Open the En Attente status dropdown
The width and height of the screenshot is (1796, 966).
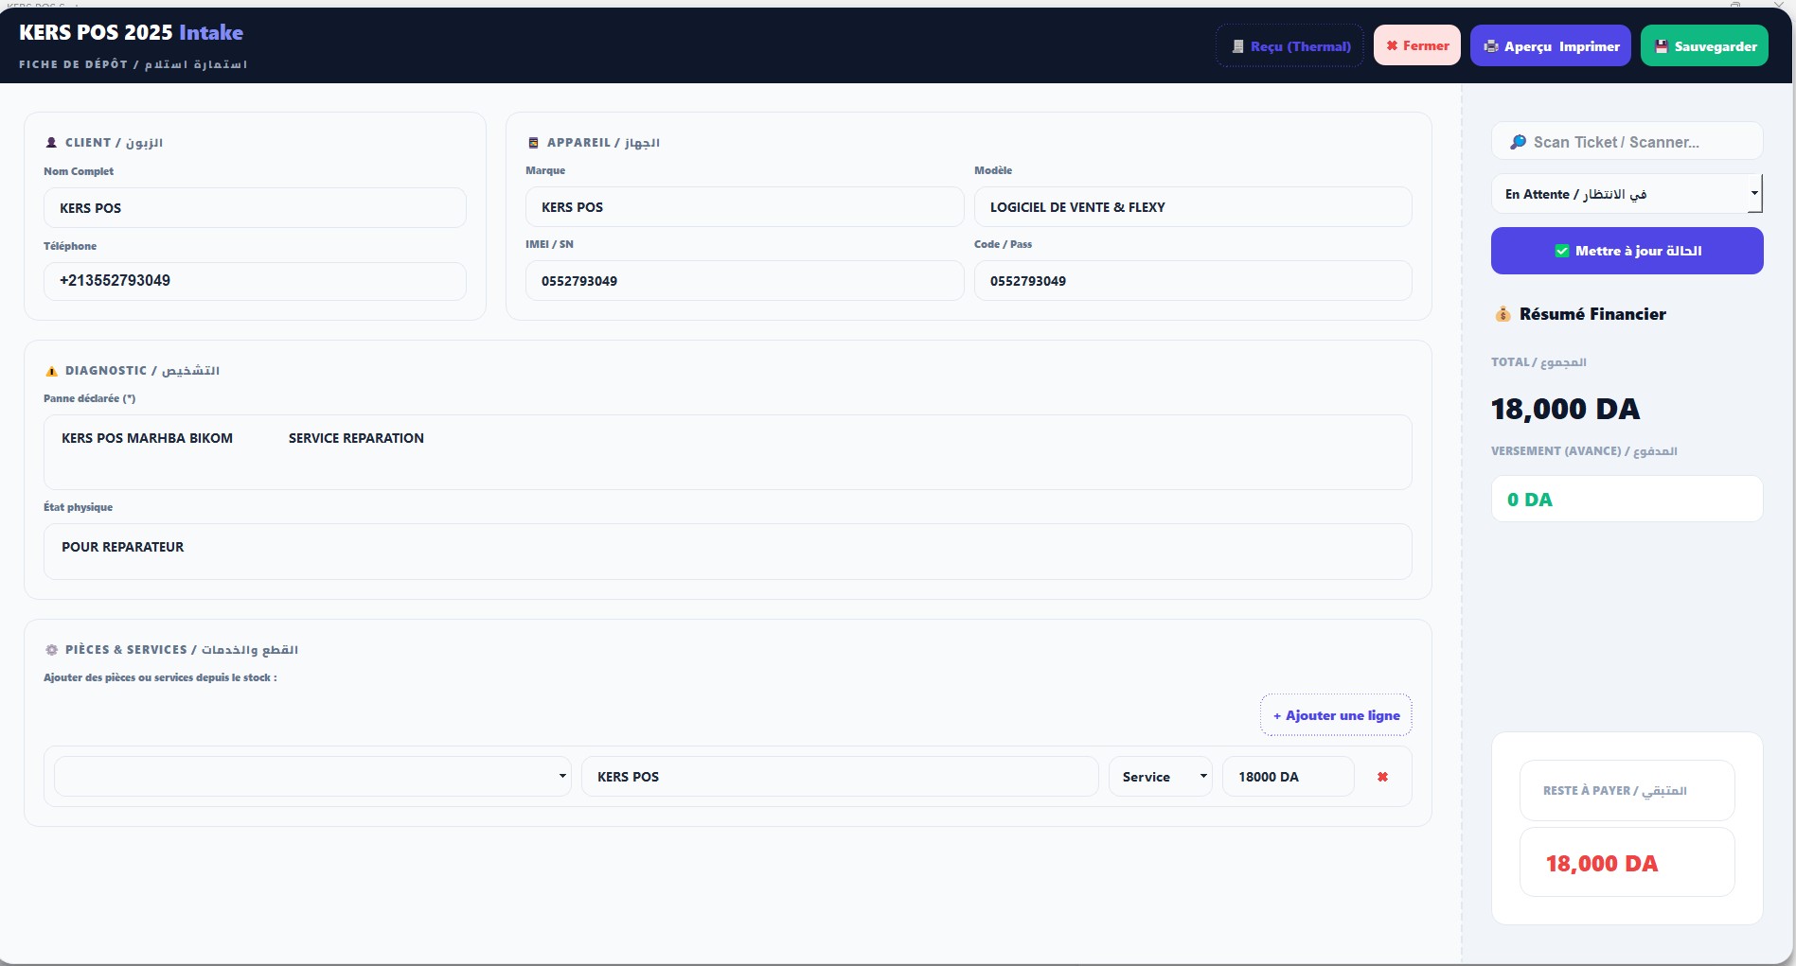[x=1626, y=194]
